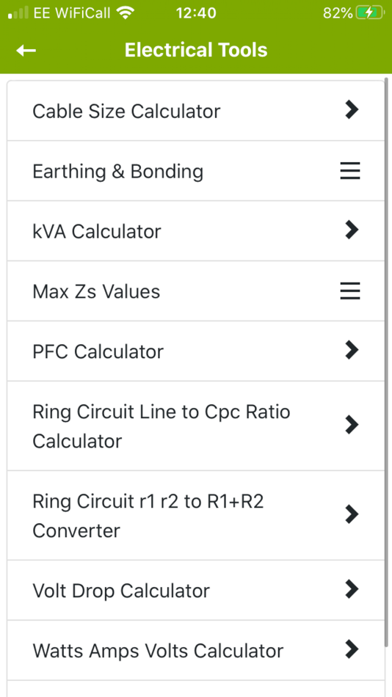
Task: Click the chevron beside kVA Calculator
Action: tap(352, 230)
